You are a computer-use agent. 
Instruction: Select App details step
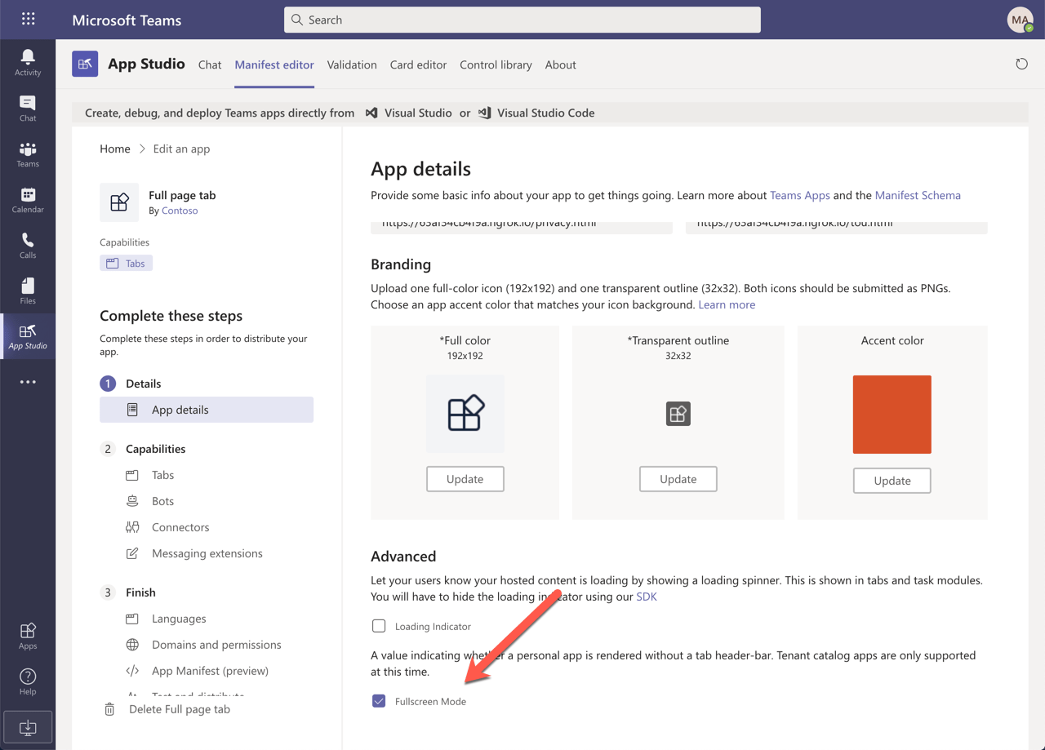point(207,410)
